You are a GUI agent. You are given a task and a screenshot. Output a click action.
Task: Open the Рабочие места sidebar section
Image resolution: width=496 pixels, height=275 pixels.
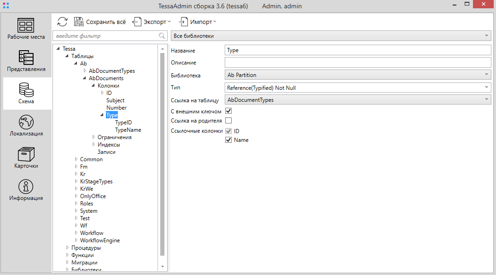[26, 29]
